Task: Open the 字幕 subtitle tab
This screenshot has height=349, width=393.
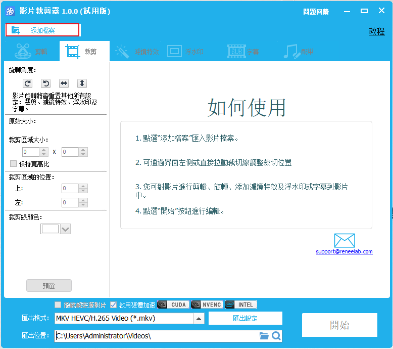Action: pos(243,52)
